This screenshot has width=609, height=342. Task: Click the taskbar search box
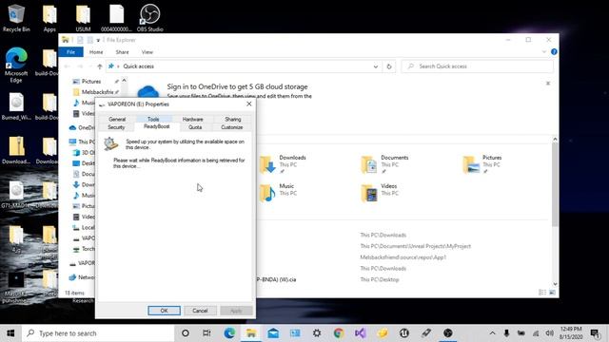pos(98,333)
